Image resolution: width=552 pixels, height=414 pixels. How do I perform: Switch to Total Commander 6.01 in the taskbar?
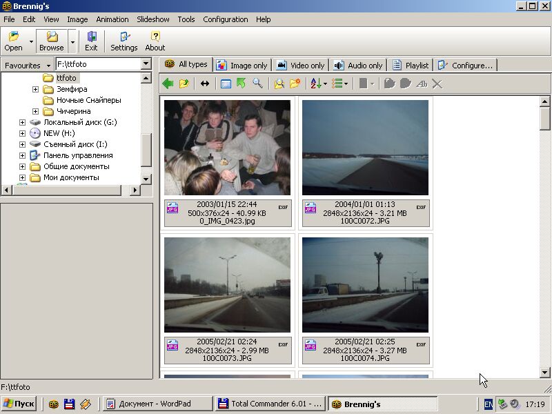click(270, 404)
